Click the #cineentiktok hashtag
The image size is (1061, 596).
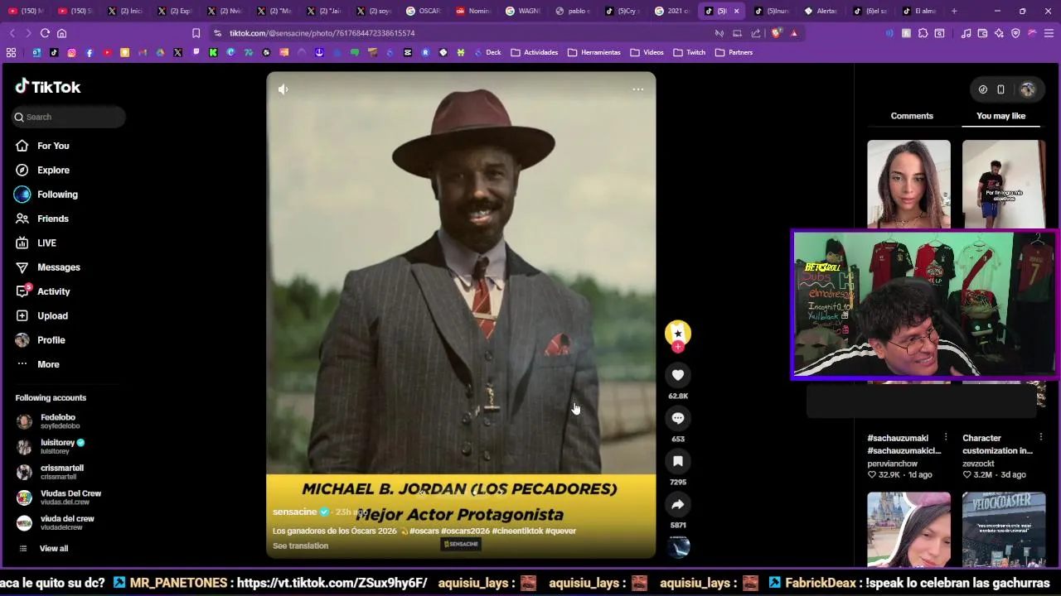tap(517, 531)
